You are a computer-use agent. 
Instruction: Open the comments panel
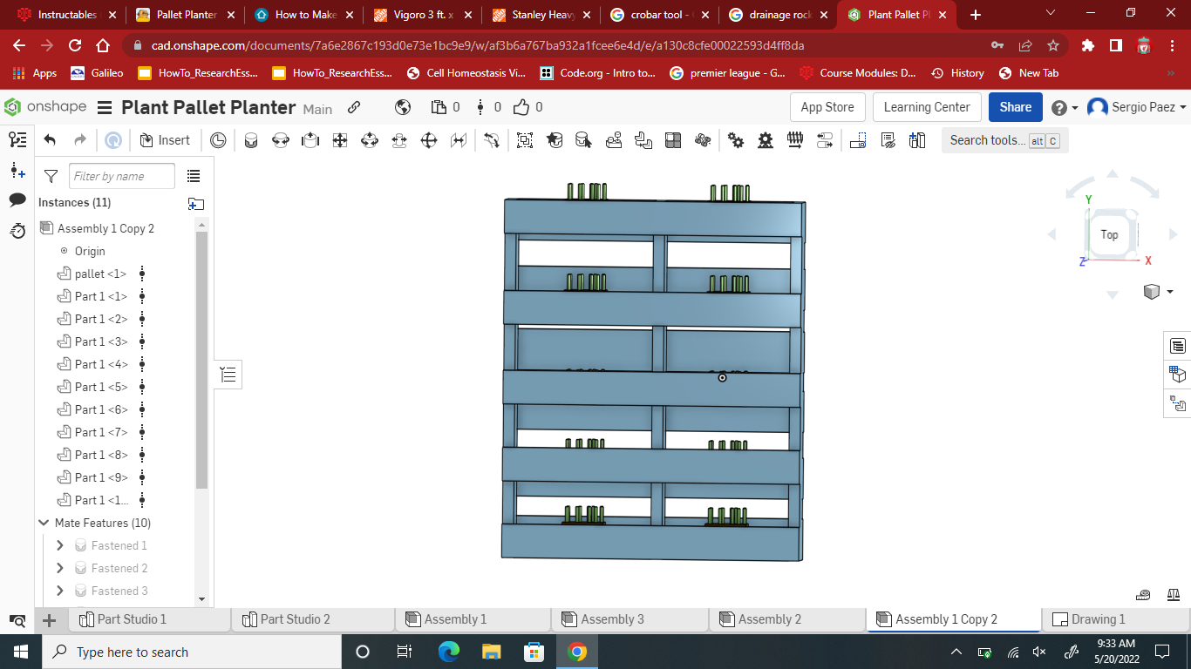point(17,200)
